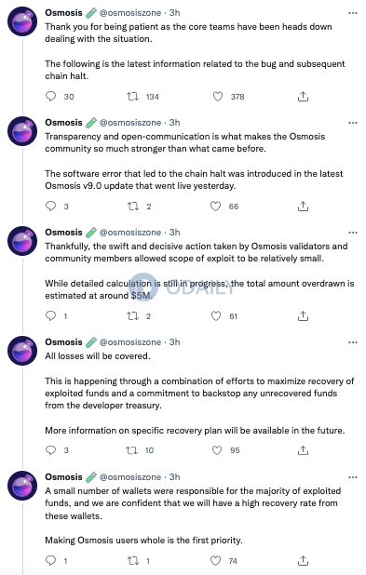Retweet the $5M estimate tweet
Viewport: 366px width, 575px height.
click(132, 315)
